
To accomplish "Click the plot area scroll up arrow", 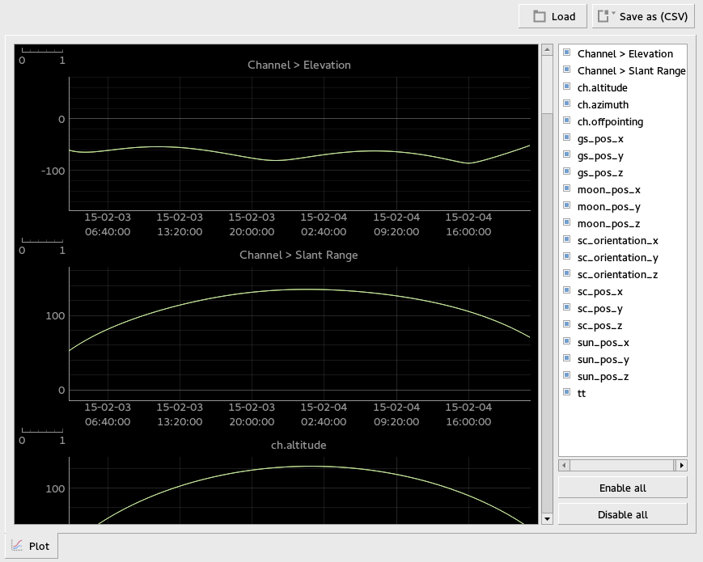I will pos(547,50).
